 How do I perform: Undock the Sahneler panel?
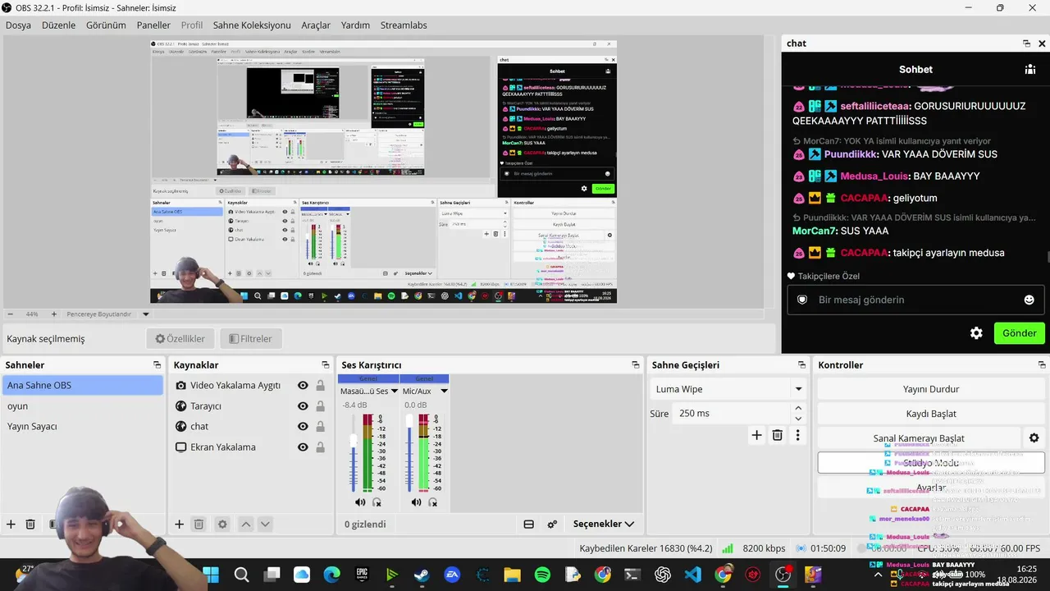(x=157, y=365)
